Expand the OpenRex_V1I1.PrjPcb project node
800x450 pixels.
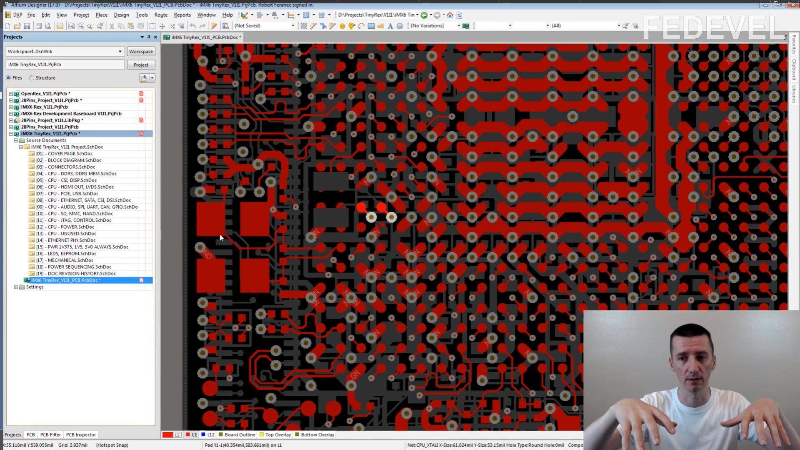11,94
